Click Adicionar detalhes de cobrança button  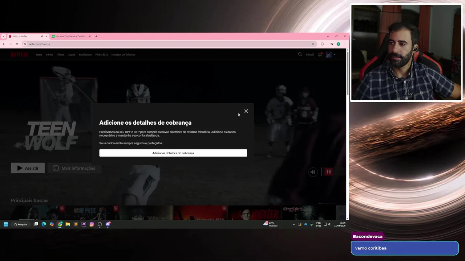(173, 153)
